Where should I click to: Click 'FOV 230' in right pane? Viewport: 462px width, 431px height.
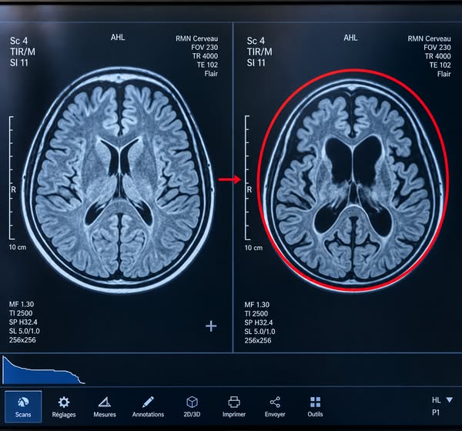coord(437,48)
